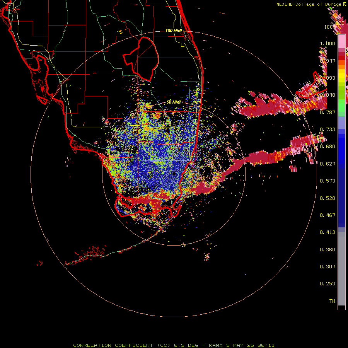Click the 0.627 scale value

[328, 164]
